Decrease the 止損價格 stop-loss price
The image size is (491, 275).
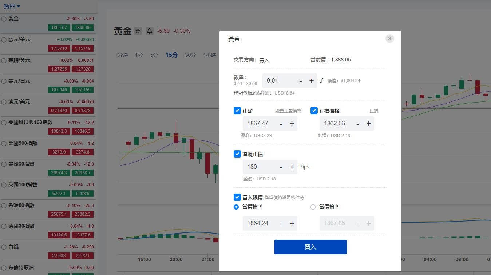[x=358, y=124]
